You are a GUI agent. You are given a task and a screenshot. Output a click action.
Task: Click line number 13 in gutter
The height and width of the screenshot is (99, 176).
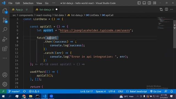(16, 57)
